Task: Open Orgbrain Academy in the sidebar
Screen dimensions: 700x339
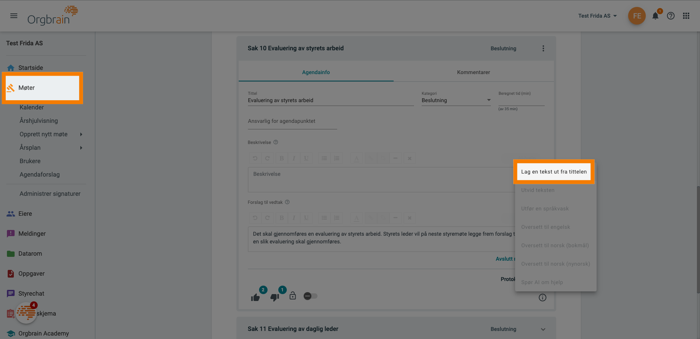Action: tap(43, 333)
